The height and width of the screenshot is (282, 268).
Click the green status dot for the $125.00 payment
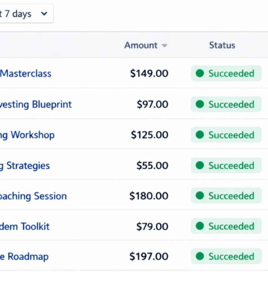pyautogui.click(x=200, y=135)
